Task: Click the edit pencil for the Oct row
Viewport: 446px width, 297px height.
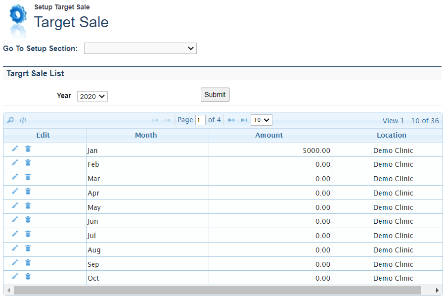Action: [15, 277]
